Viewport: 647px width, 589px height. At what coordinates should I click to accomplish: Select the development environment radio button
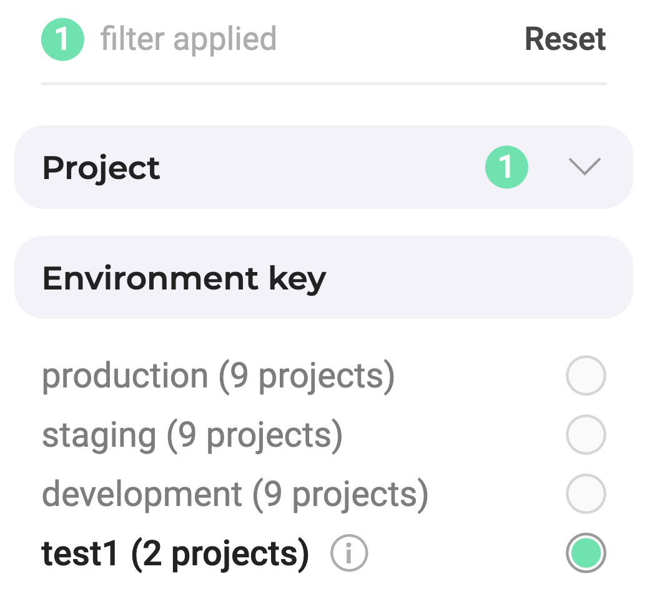pyautogui.click(x=586, y=494)
